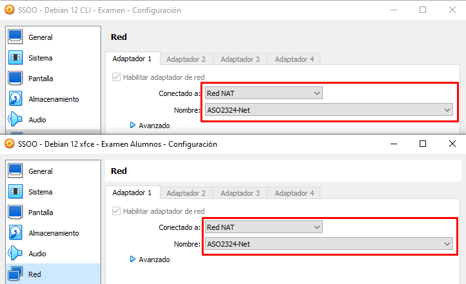Open Nombre ASO2324-Net dropdown in bottom window
Screen dimensions: 466x284
coord(328,244)
